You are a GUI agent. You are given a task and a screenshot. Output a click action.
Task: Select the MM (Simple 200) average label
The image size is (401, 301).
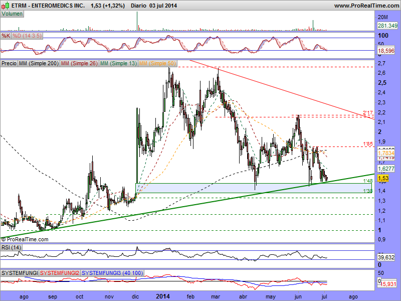click(x=39, y=63)
